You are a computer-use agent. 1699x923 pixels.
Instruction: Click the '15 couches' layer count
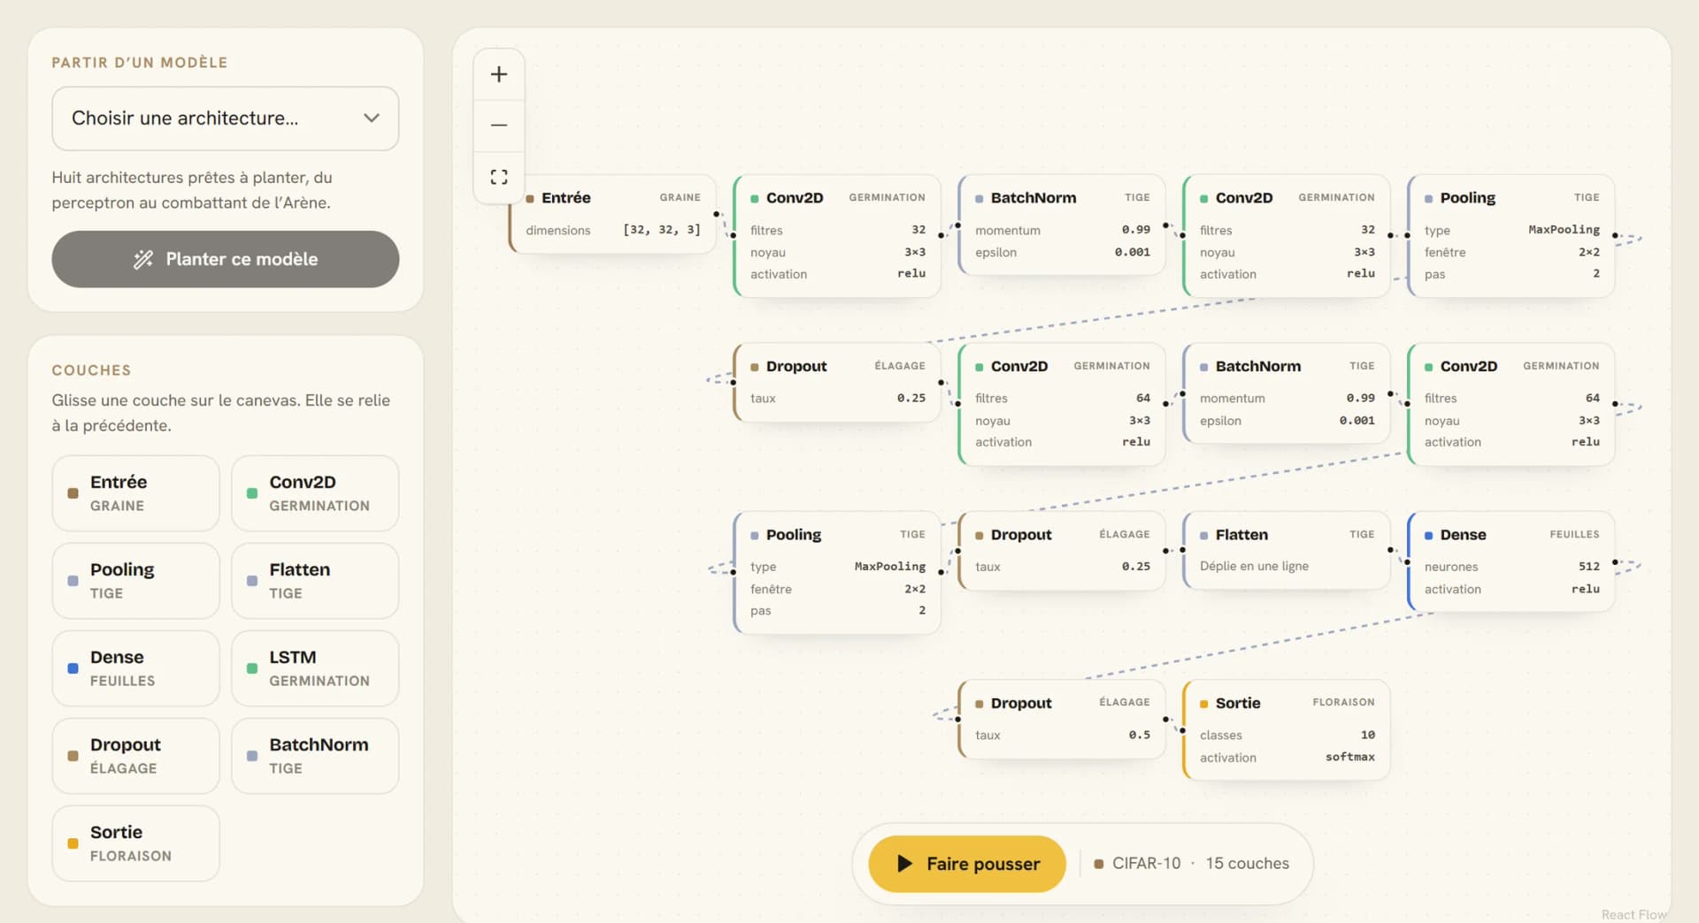1248,864
